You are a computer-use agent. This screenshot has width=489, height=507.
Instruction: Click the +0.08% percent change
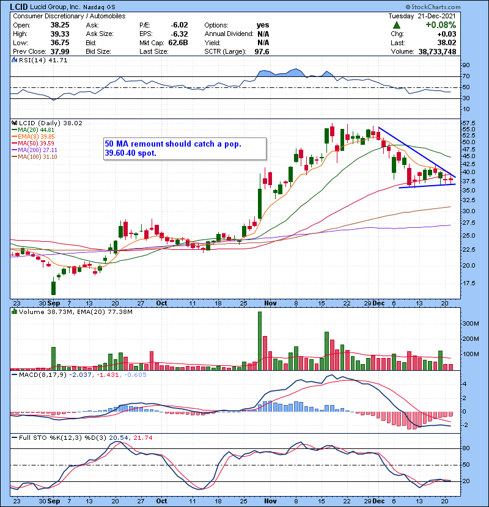tap(441, 25)
